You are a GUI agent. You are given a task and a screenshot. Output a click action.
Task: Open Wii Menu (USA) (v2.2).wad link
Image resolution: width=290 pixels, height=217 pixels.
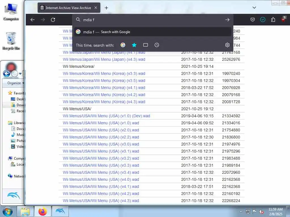click(101, 137)
